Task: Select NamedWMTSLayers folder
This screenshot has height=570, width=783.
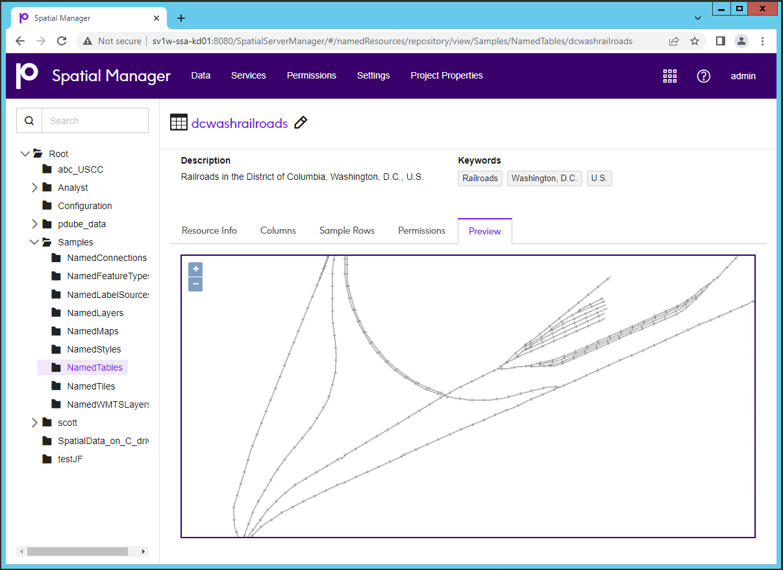Action: coord(108,404)
